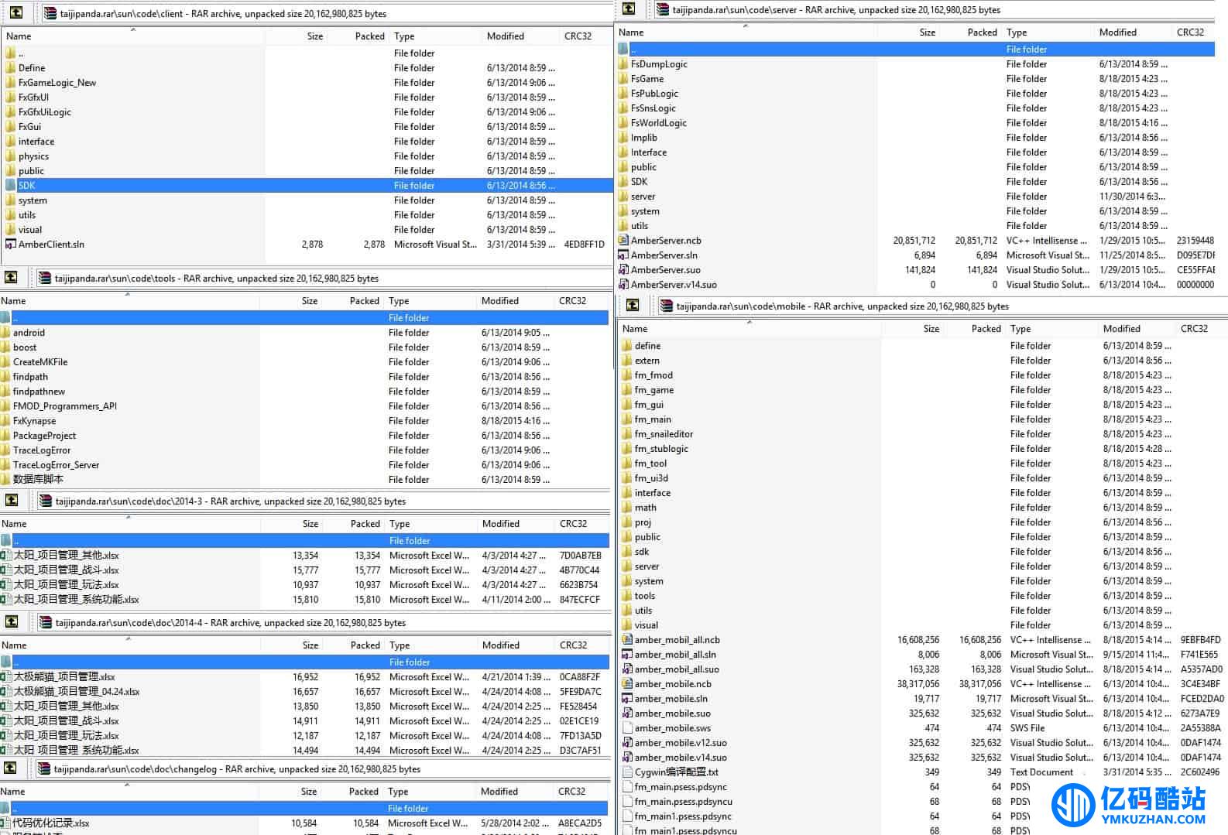Click the FsDumpLogic folder icon in server pane
1228x835 pixels.
click(623, 64)
